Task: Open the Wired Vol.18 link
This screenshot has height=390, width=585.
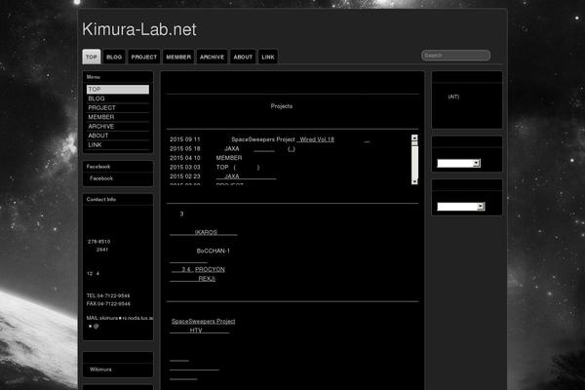Action: pyautogui.click(x=316, y=139)
